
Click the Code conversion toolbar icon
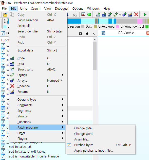pos(98,14)
